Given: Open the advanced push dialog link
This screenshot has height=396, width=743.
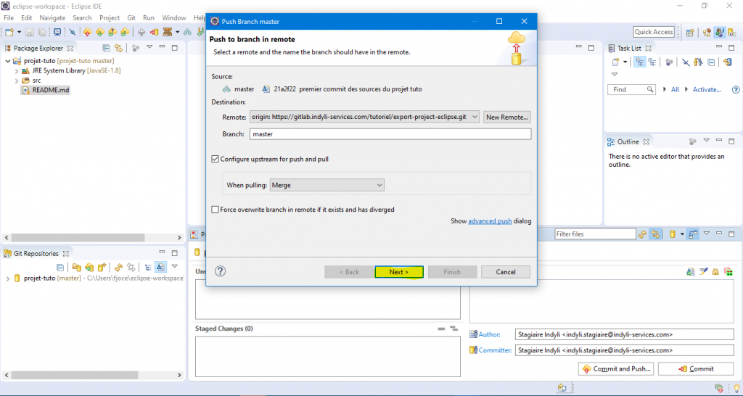Looking at the screenshot, I should tap(490, 221).
